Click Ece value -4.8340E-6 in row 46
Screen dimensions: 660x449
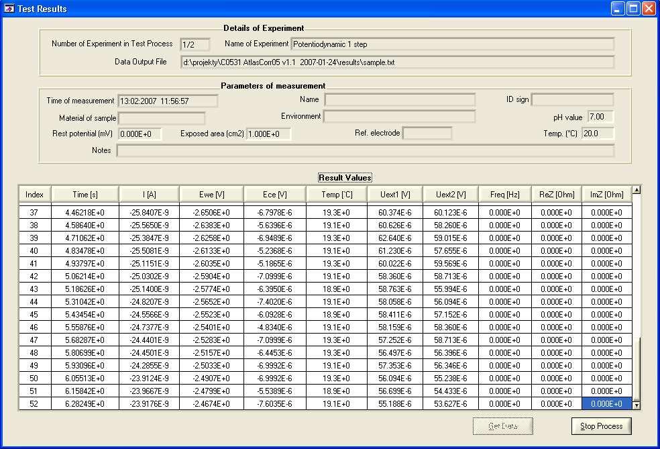274,328
